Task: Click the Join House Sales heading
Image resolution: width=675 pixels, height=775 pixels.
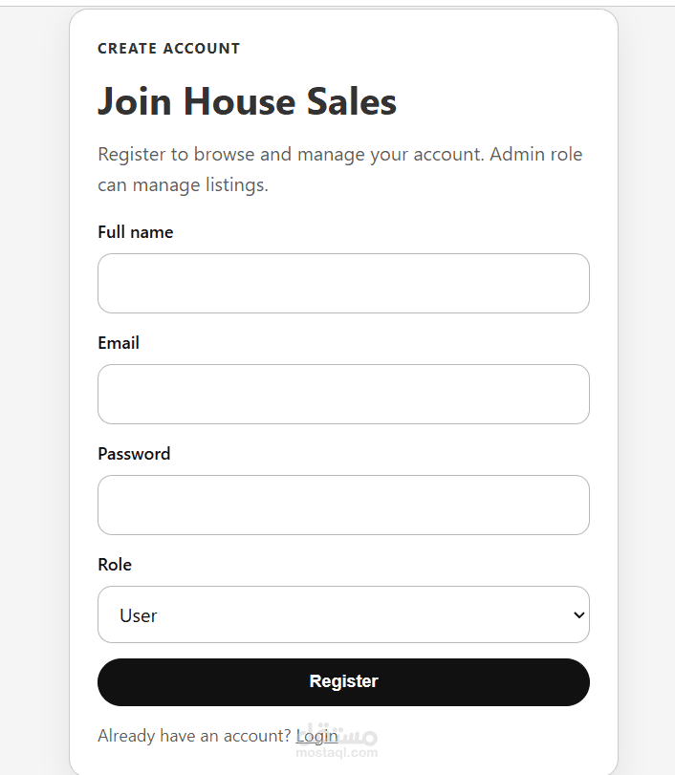Action: point(247,102)
